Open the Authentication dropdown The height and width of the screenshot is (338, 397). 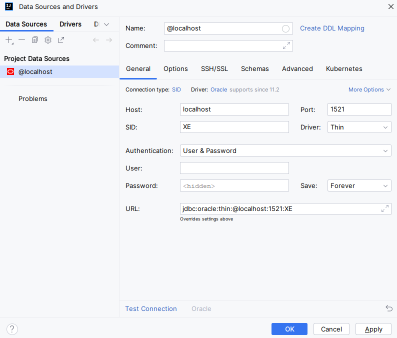tap(285, 150)
